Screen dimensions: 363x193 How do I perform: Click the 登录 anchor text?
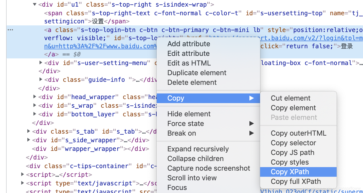click(347, 46)
